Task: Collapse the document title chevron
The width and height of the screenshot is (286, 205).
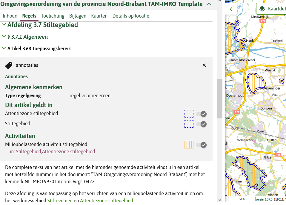Action: [x=208, y=4]
